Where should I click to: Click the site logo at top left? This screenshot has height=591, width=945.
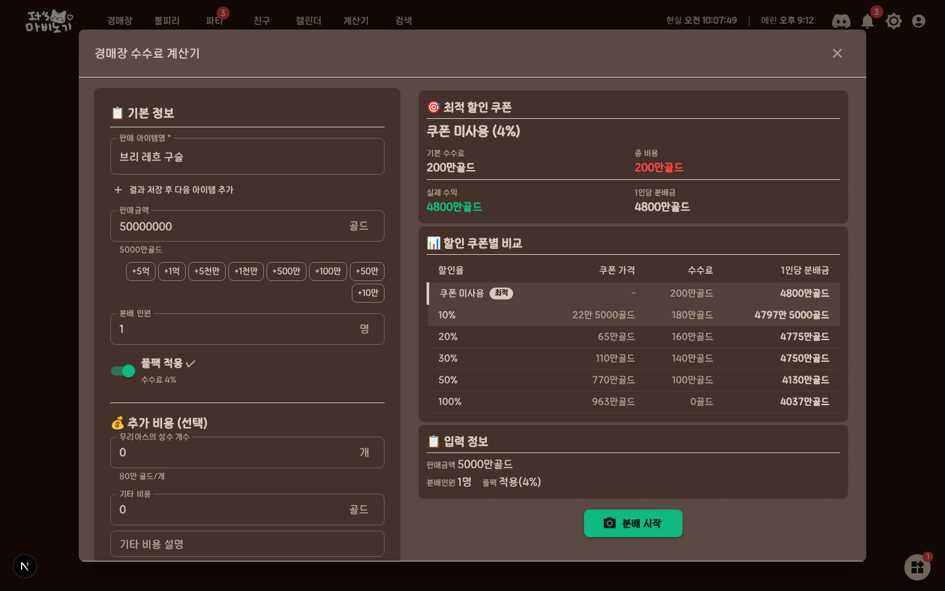pyautogui.click(x=49, y=21)
